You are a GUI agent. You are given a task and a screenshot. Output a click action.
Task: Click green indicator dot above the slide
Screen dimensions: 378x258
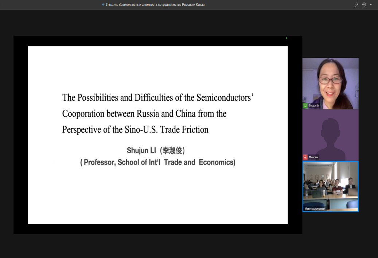[x=286, y=38]
